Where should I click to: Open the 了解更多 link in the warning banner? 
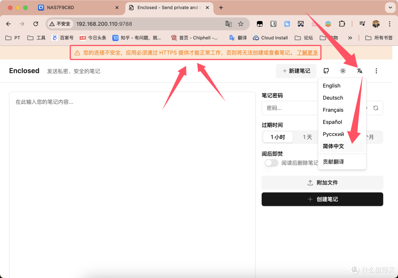click(x=307, y=53)
